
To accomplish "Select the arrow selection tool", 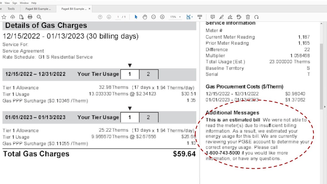I will click(x=136, y=17).
